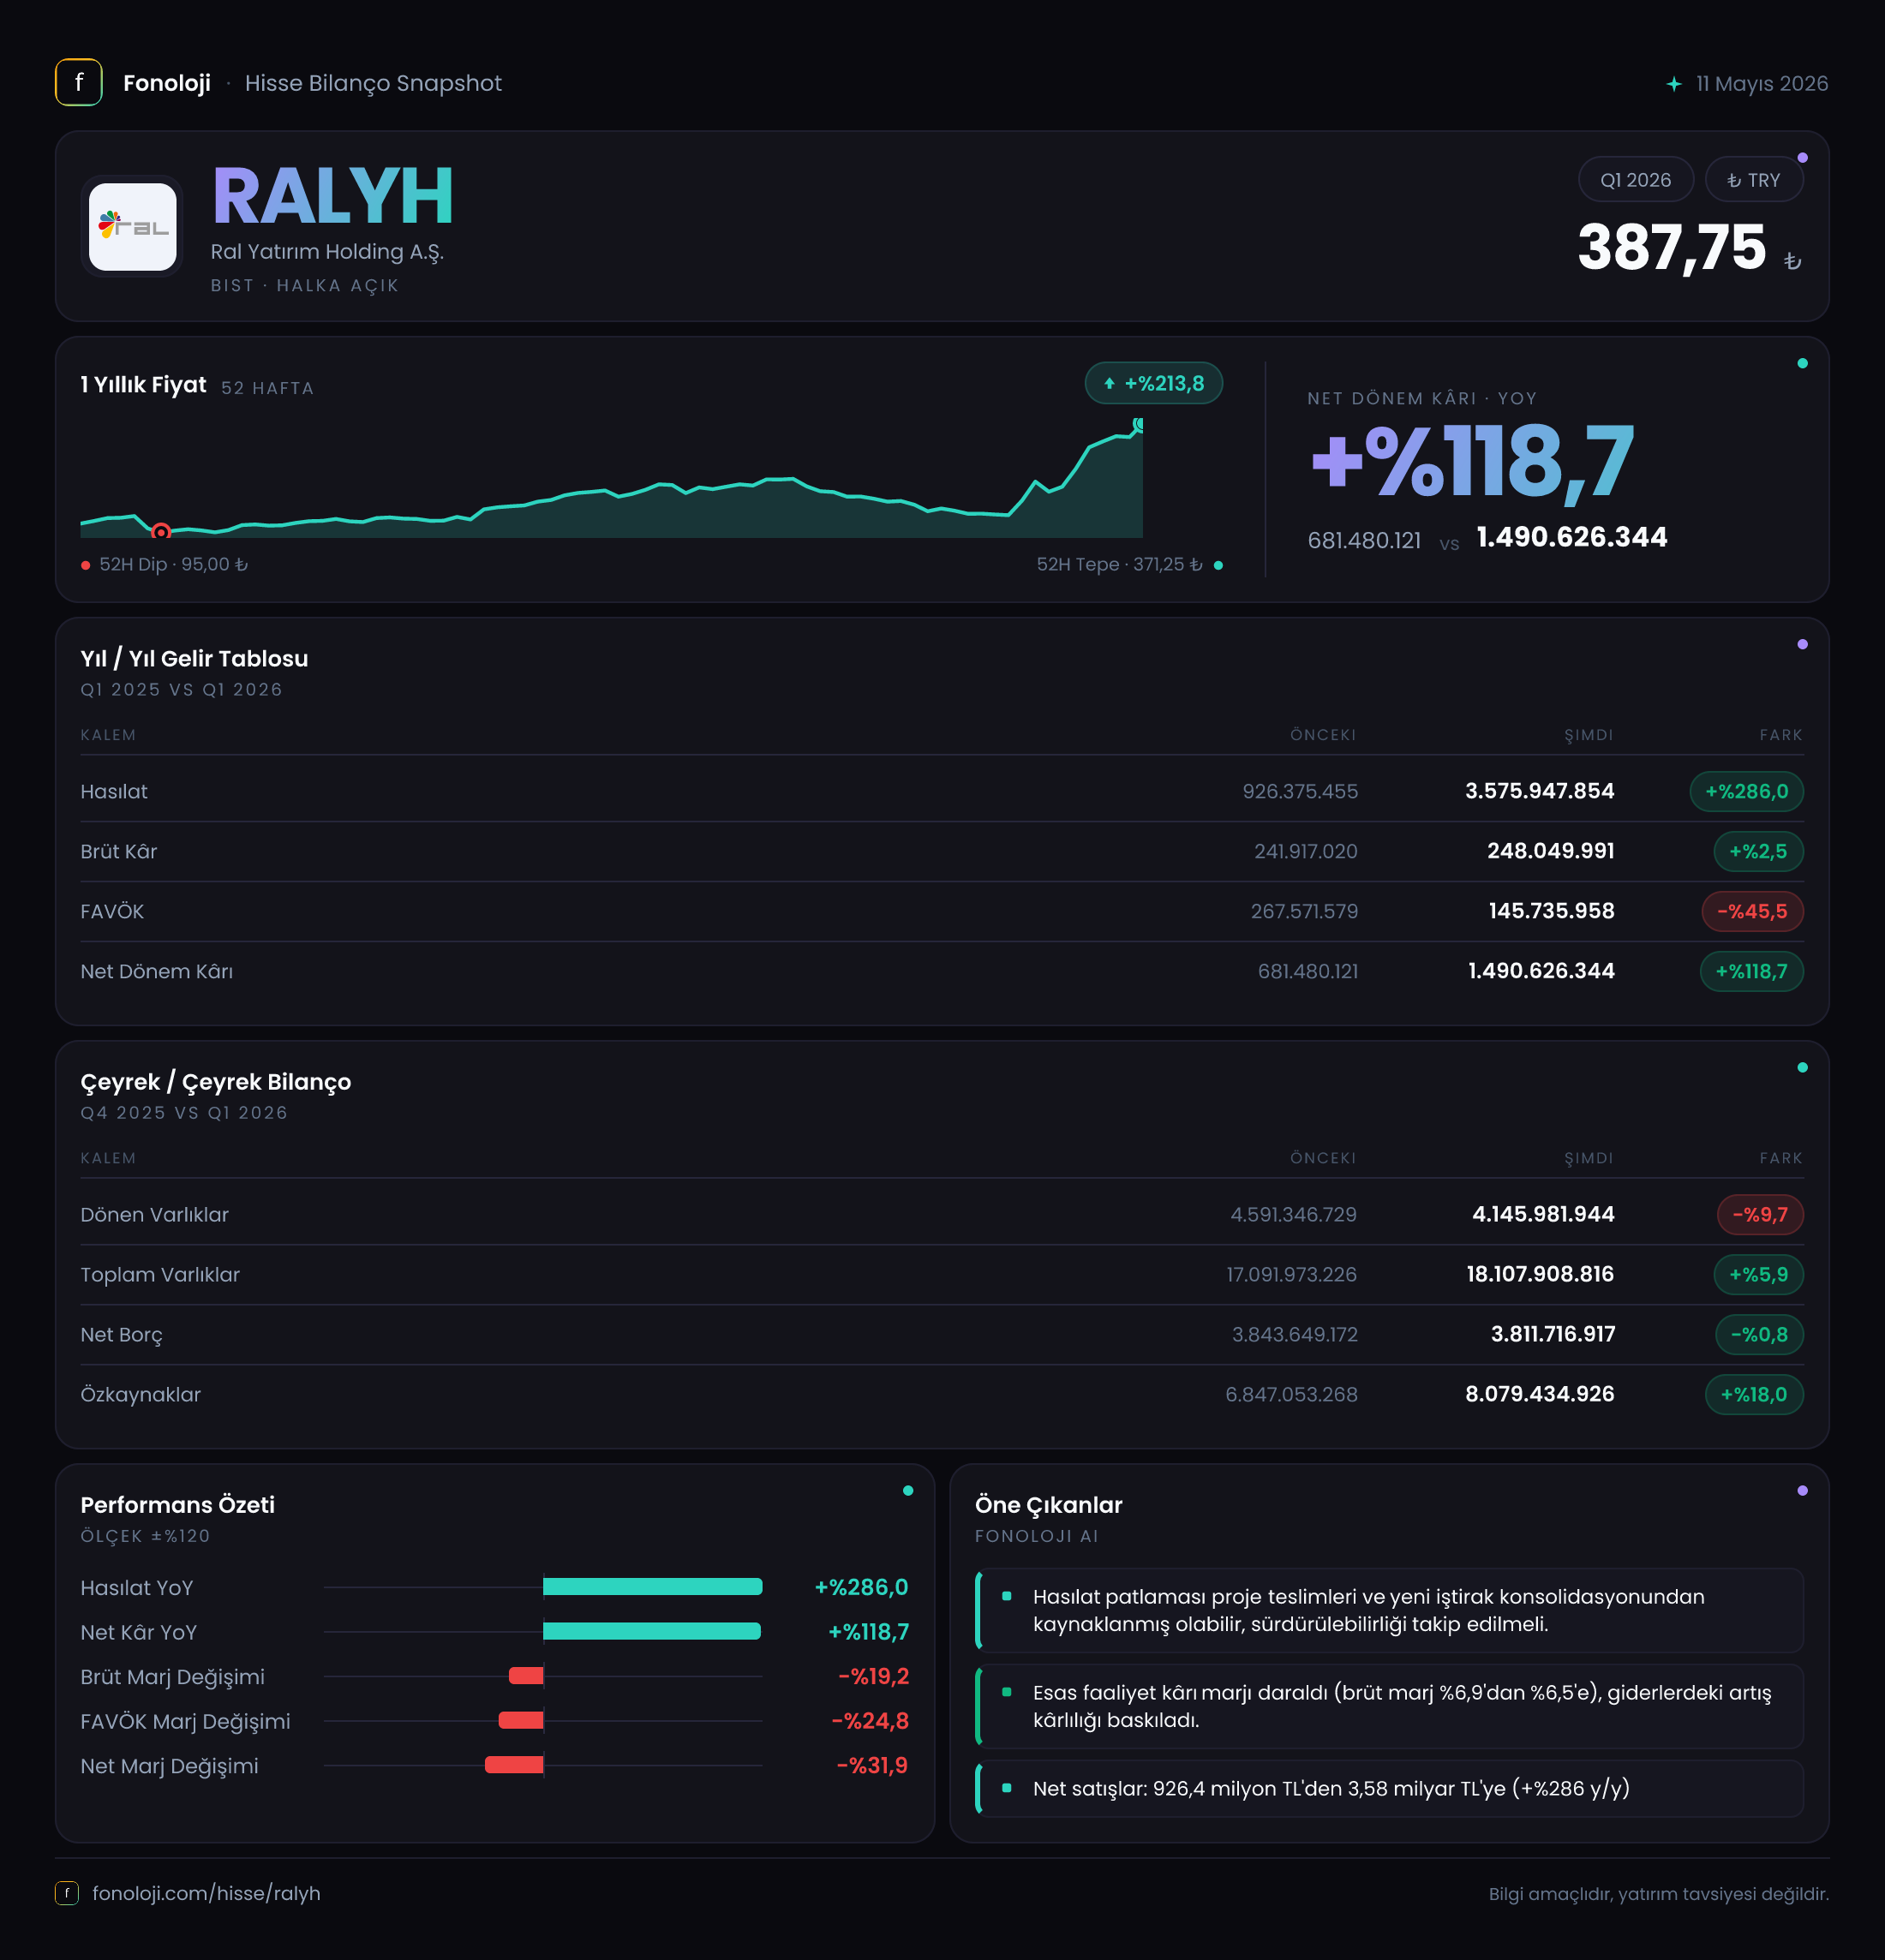Click the purple dot in the Öne Çıkanlar card
Screen dimensions: 1885x1960
[1802, 1490]
